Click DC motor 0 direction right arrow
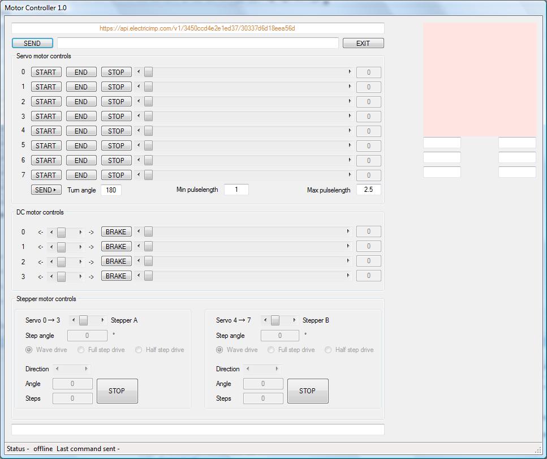547x459 pixels. pos(80,232)
